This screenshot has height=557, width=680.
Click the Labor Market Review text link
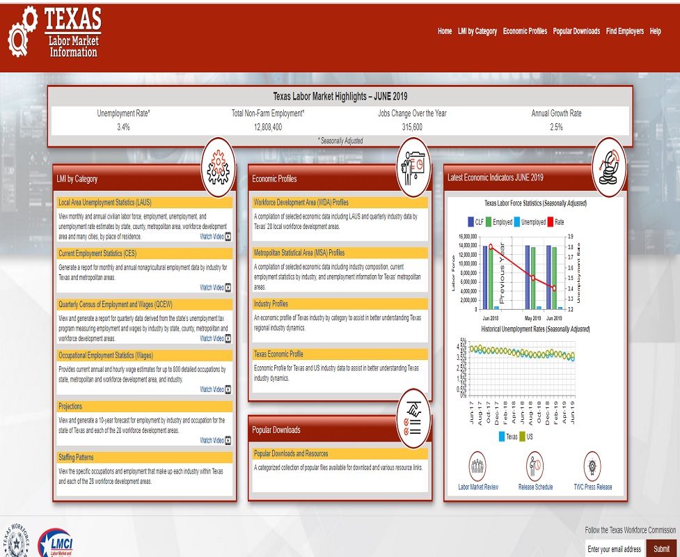coord(478,487)
